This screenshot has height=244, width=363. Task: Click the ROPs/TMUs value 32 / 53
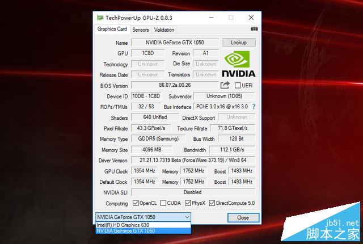point(146,107)
